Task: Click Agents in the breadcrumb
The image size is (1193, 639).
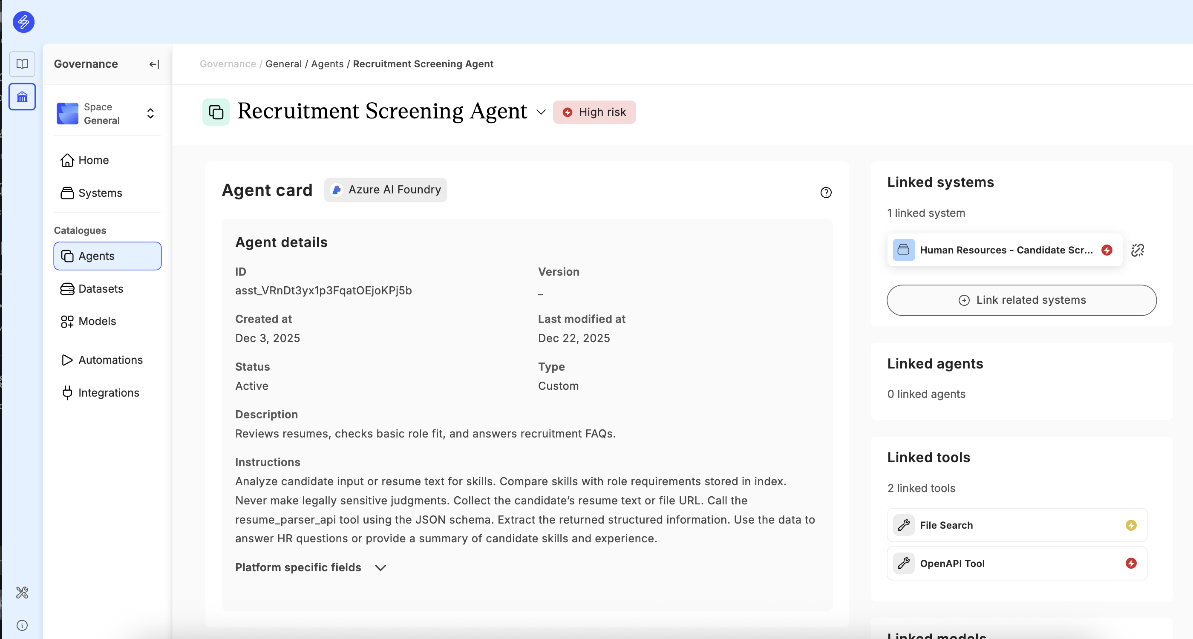Action: 327,64
